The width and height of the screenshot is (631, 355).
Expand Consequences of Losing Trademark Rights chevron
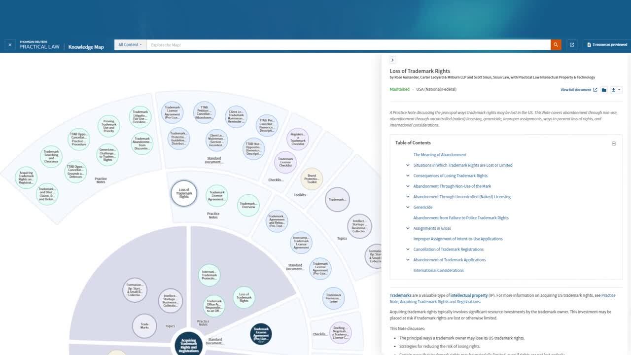(x=408, y=176)
